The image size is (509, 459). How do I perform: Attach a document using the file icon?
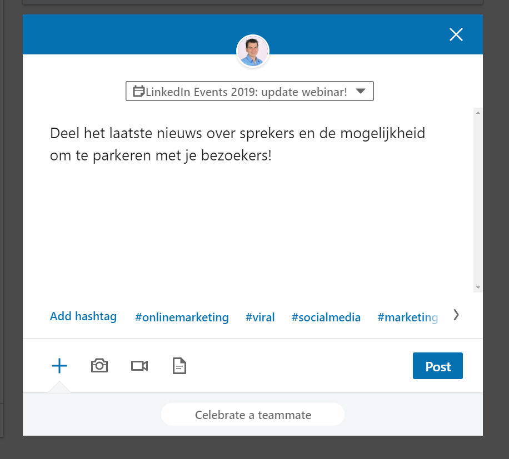click(179, 366)
